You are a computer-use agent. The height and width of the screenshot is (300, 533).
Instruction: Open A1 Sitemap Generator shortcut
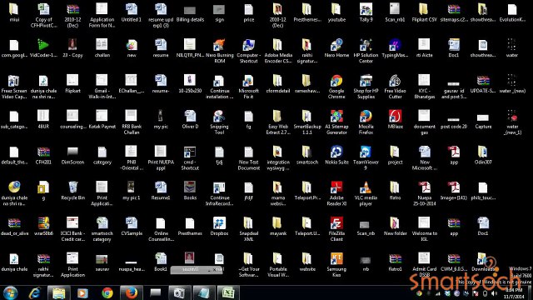click(x=336, y=117)
